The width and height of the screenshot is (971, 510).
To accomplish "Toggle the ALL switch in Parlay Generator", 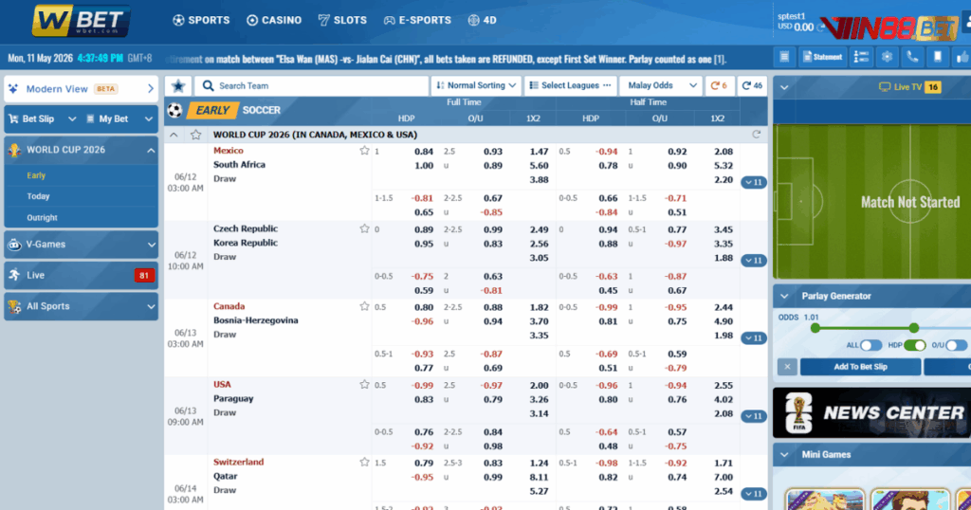I will 870,345.
